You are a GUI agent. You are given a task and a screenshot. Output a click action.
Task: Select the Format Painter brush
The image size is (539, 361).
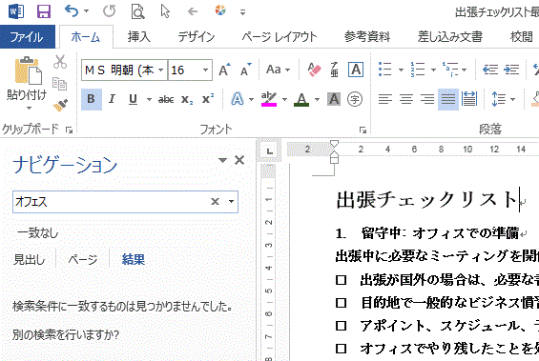pos(60,105)
